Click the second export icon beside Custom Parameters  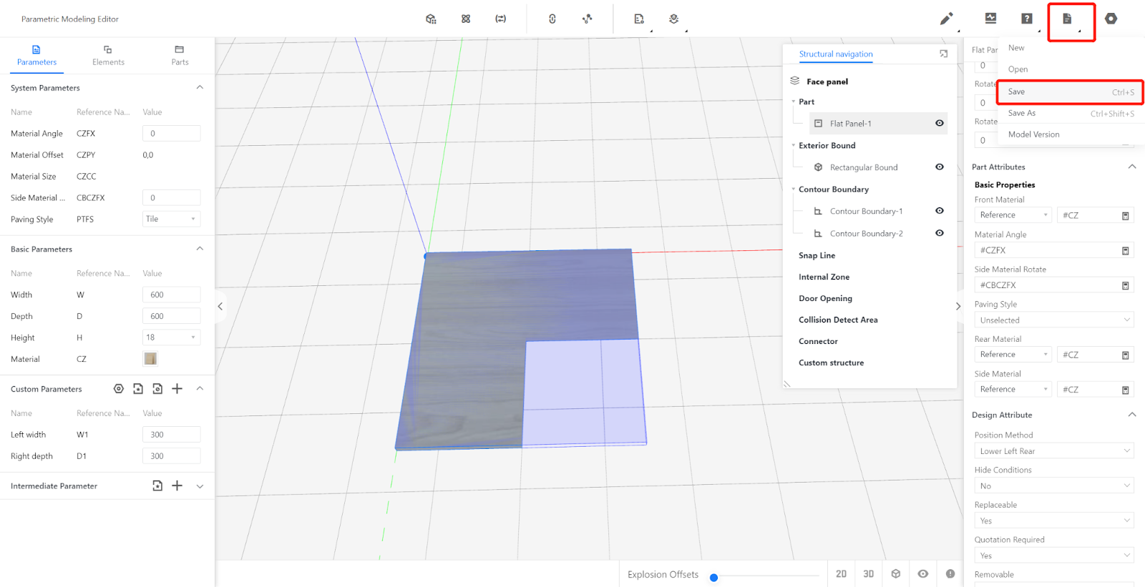(157, 389)
